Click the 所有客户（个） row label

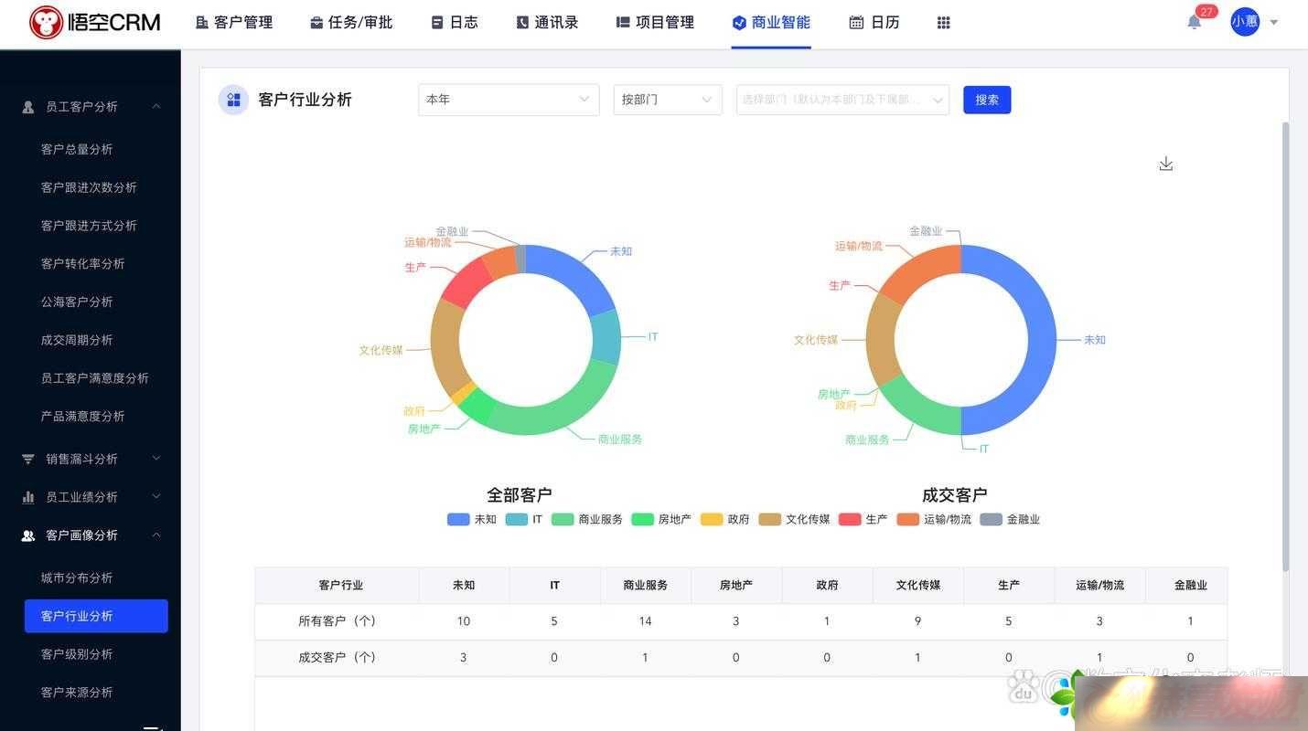337,621
